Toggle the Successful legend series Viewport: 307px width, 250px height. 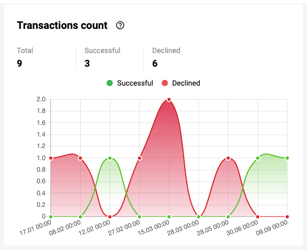tap(130, 83)
